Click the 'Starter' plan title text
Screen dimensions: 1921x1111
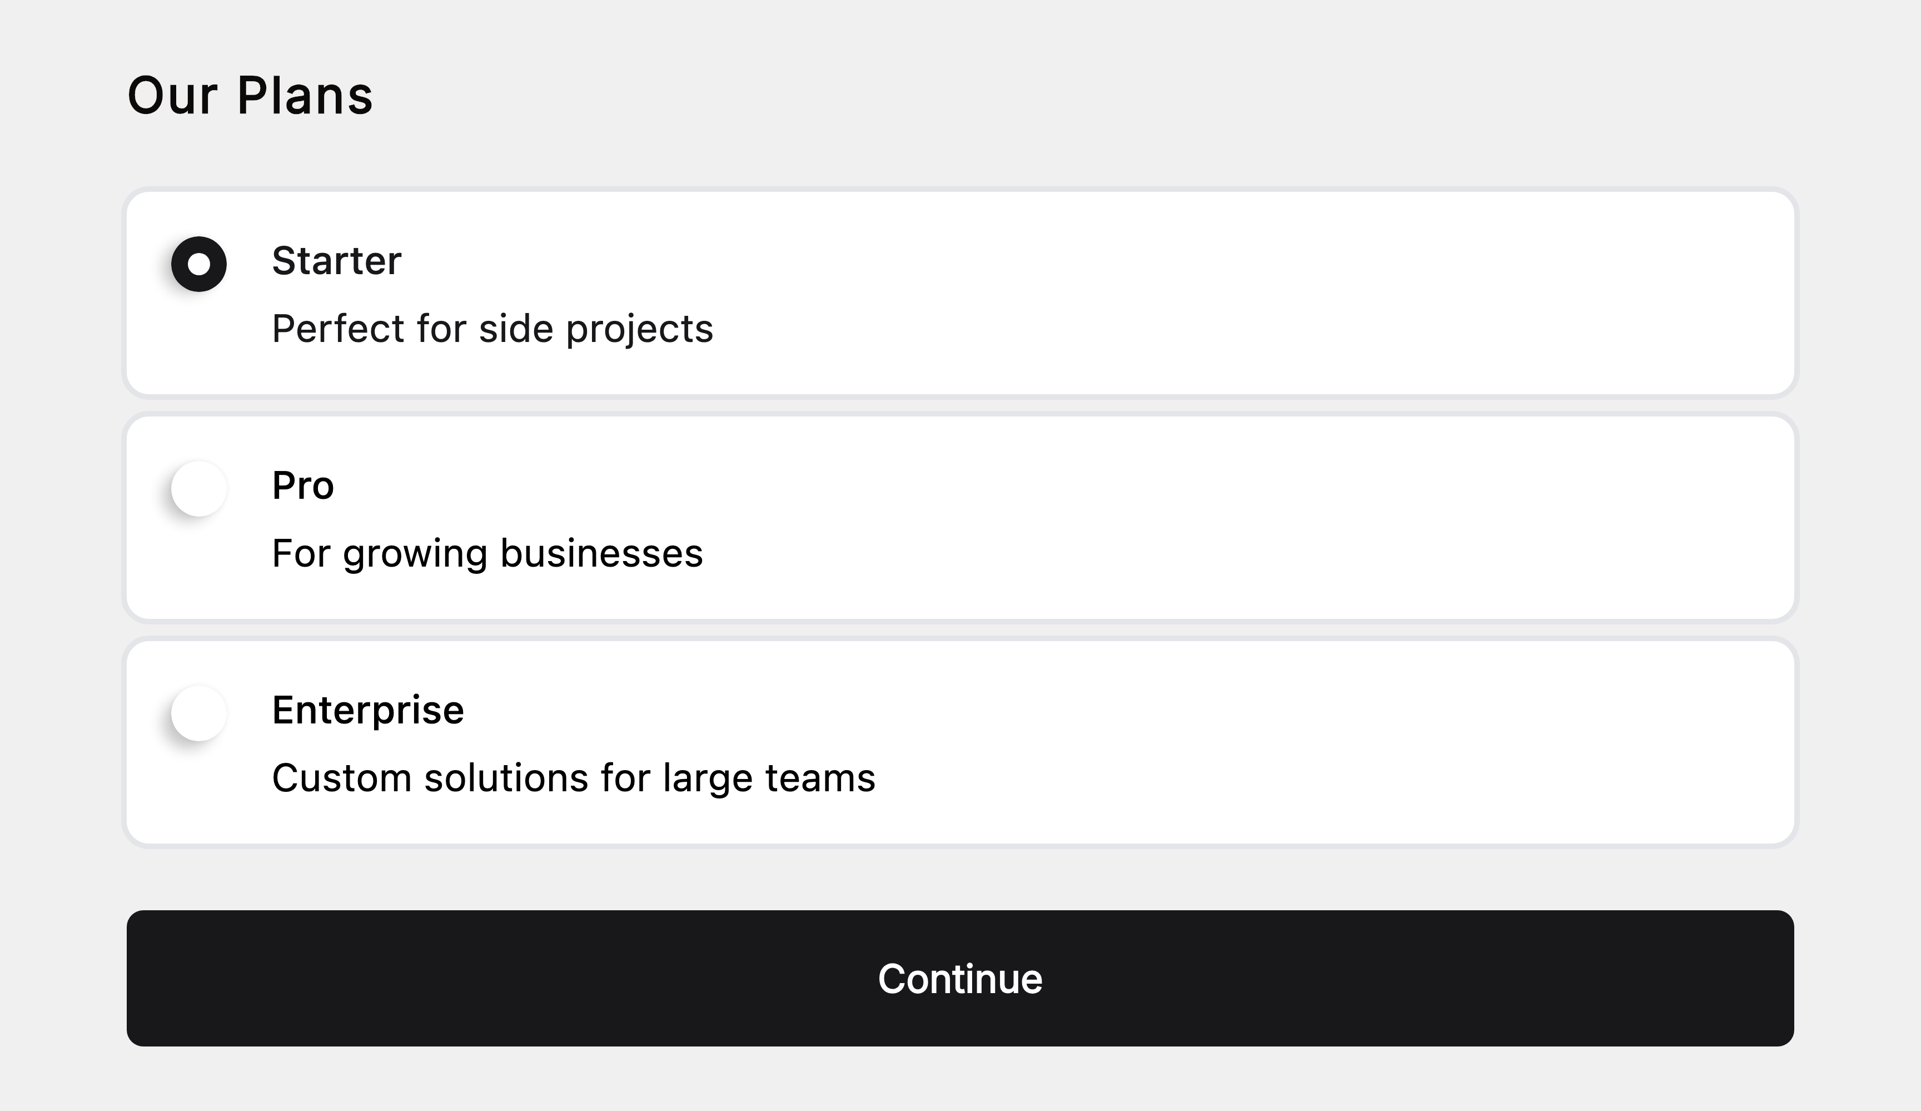[336, 261]
